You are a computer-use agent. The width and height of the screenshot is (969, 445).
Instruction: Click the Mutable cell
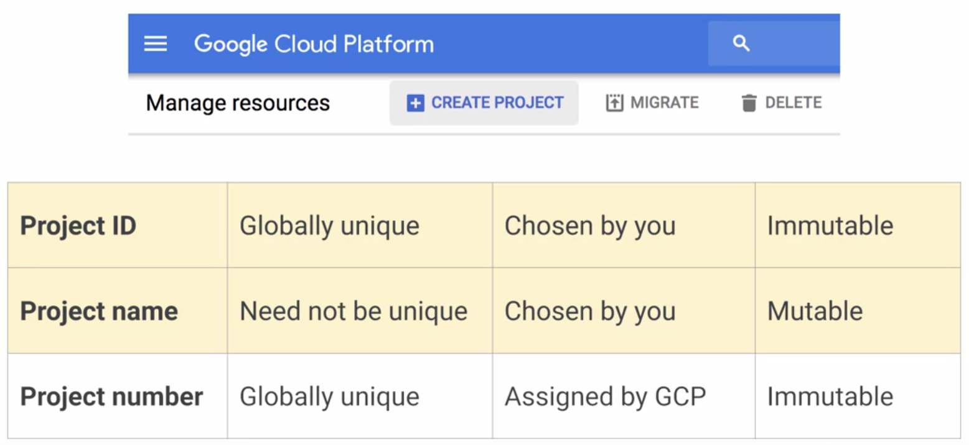pos(858,311)
